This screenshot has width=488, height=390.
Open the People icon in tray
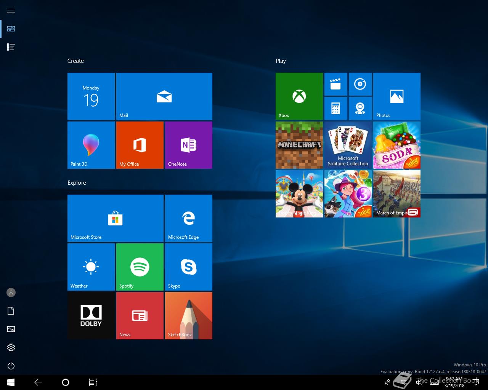pyautogui.click(x=387, y=382)
